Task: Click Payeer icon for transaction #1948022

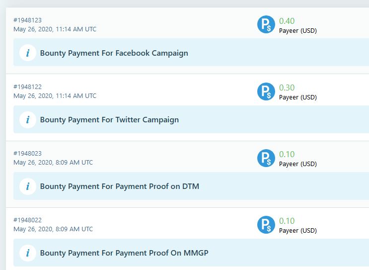Action: pos(266,225)
